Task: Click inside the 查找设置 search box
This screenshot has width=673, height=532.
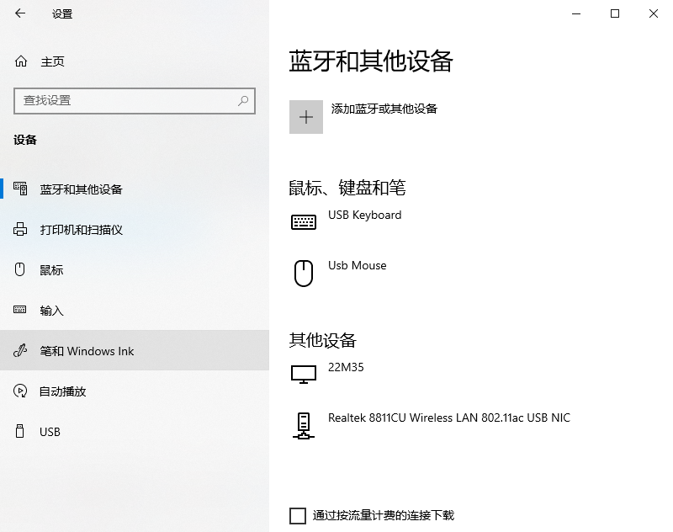Action: coord(126,100)
